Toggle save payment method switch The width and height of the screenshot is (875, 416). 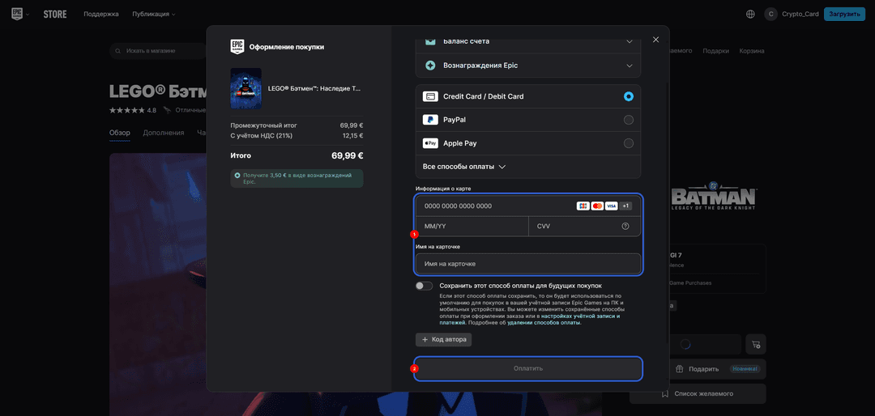pyautogui.click(x=424, y=286)
